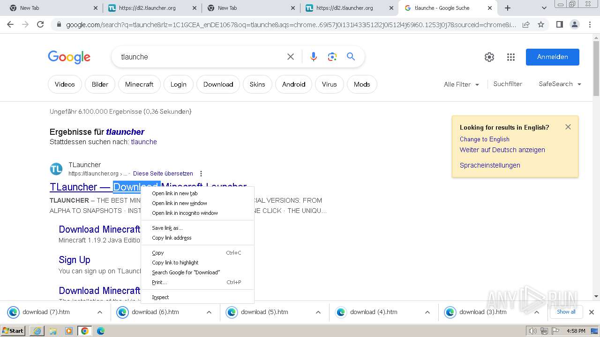Click 'Weiter auf Deutsch anzeigen' link
The width and height of the screenshot is (600, 337).
pyautogui.click(x=502, y=150)
